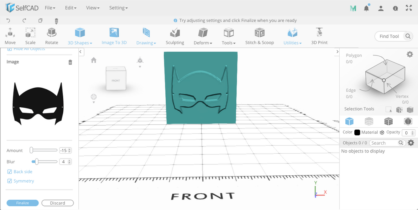This screenshot has height=210, width=418.
Task: Click the copy objects icon
Action: [x=40, y=20]
